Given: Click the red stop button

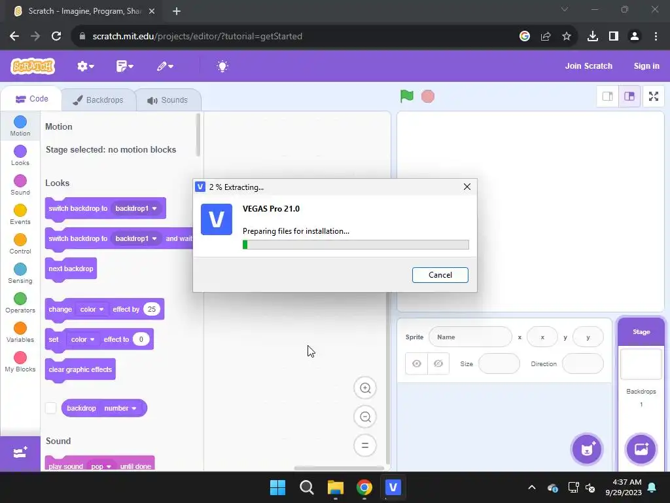Looking at the screenshot, I should 428,96.
